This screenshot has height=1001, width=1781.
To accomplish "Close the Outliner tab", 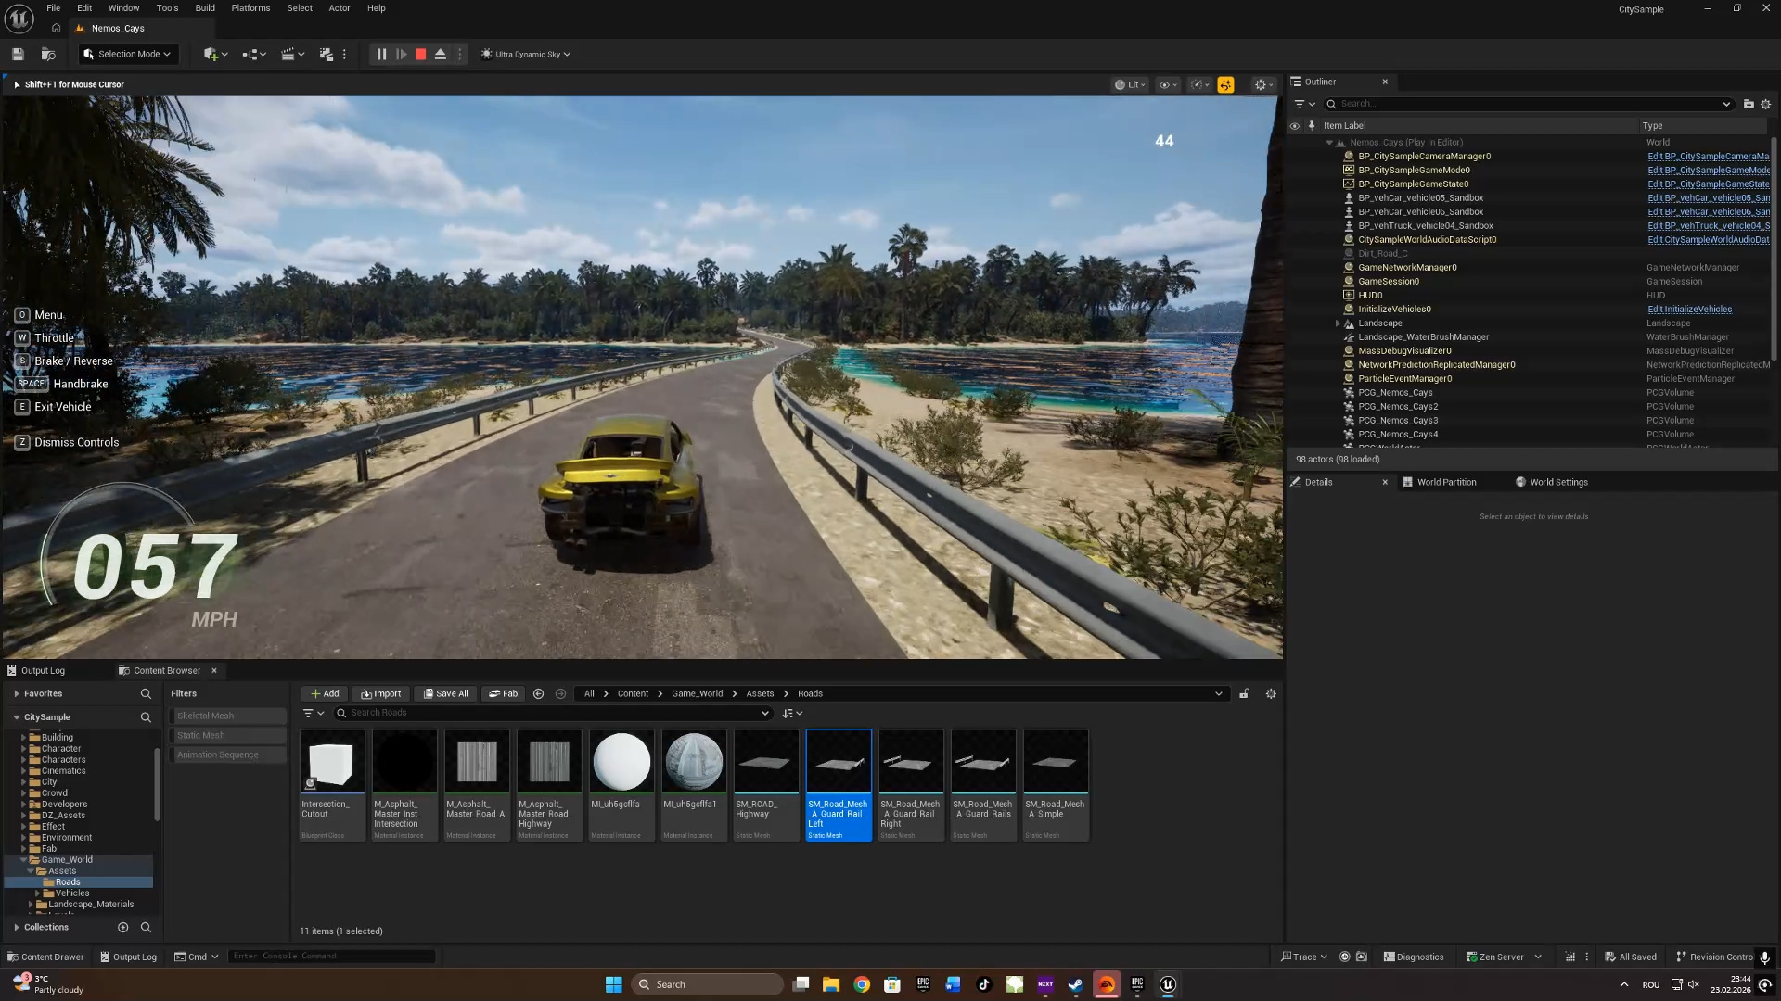I will coord(1385,82).
